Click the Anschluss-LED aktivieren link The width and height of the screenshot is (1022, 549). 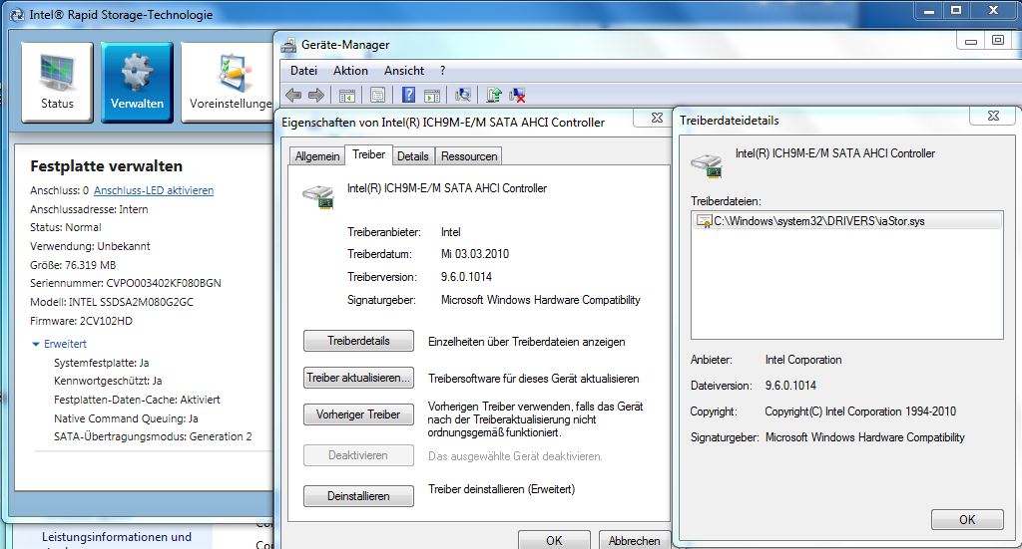click(x=154, y=190)
